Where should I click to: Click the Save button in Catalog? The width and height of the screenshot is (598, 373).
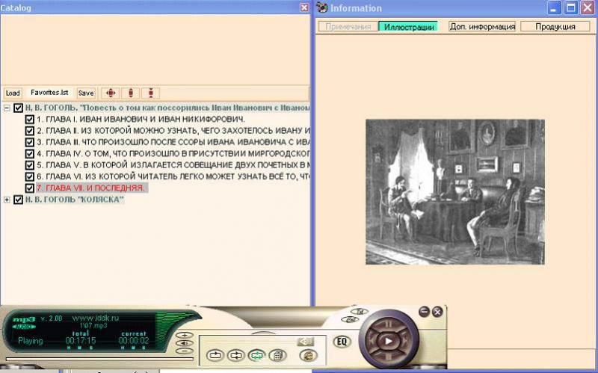pyautogui.click(x=86, y=93)
